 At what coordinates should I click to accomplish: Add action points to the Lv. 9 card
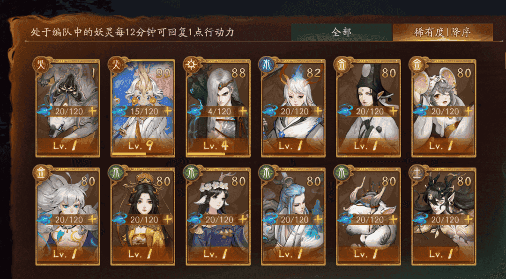(167, 111)
